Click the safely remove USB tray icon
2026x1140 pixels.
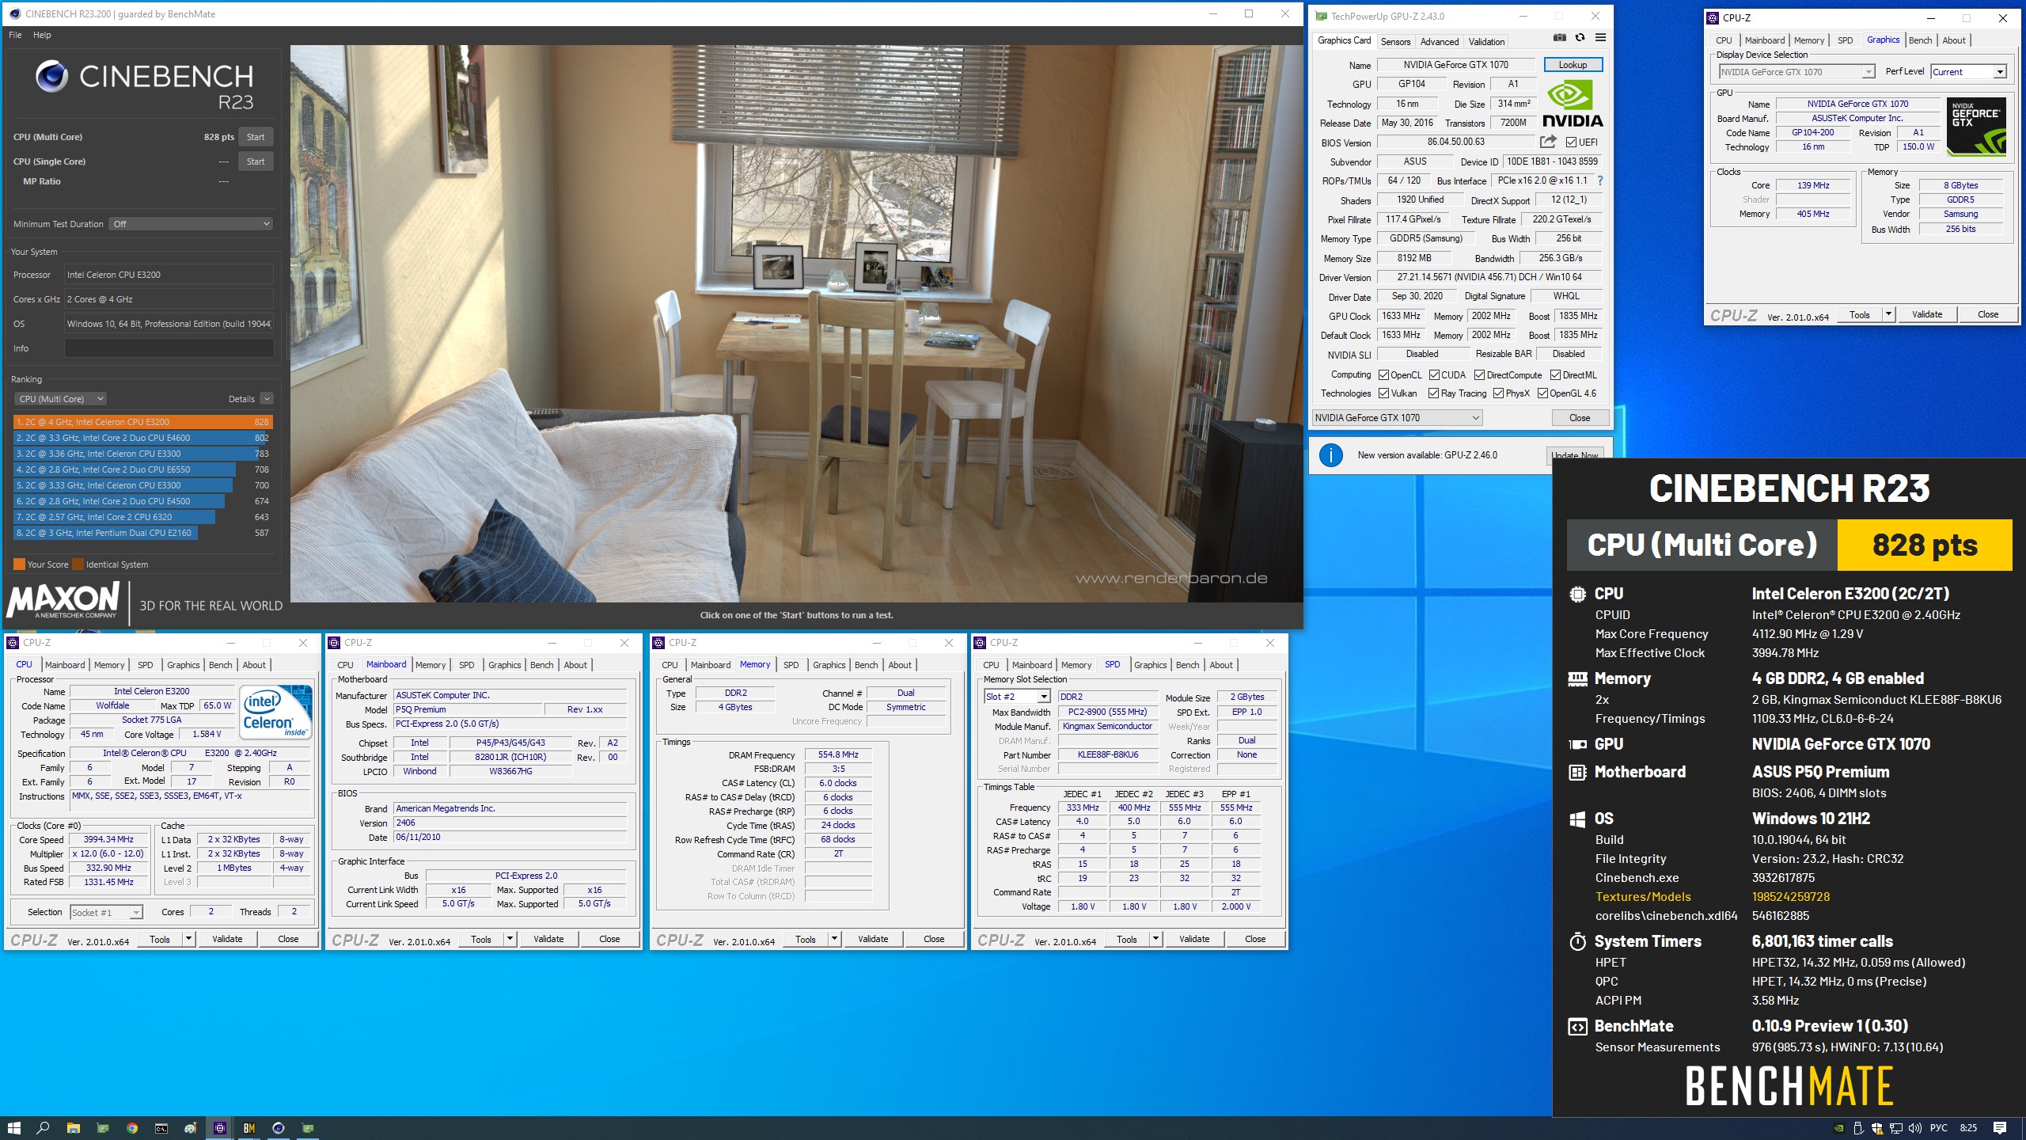point(1858,1128)
